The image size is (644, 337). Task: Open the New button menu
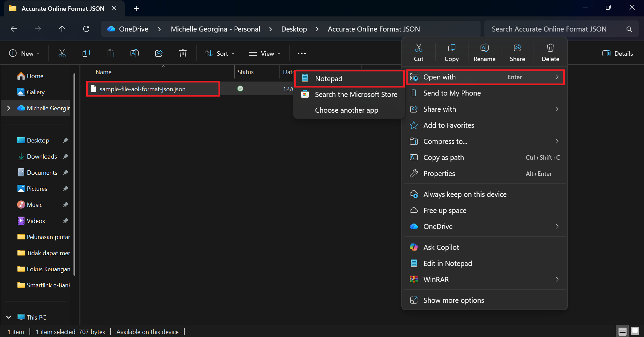24,54
